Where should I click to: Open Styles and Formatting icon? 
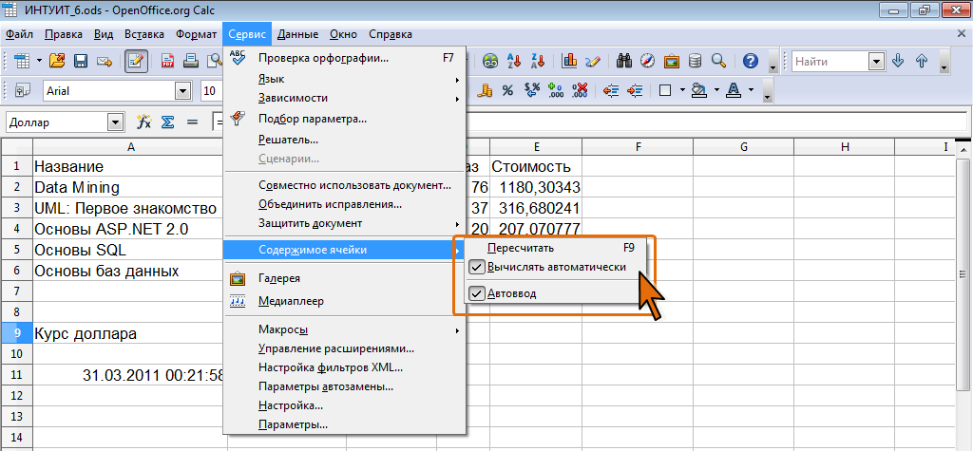(x=23, y=91)
